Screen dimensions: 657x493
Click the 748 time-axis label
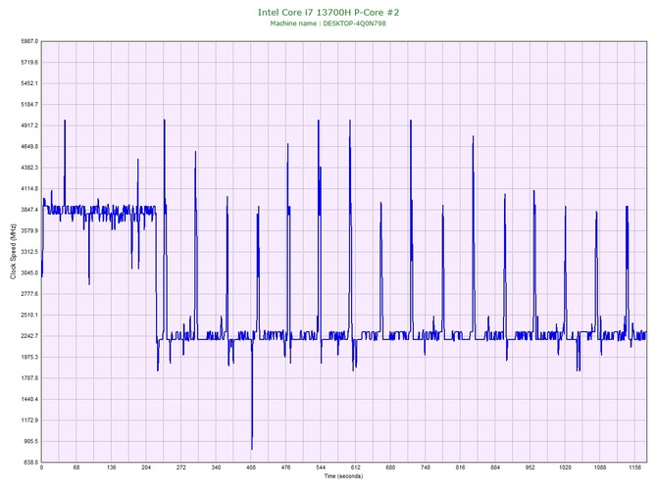click(x=426, y=468)
